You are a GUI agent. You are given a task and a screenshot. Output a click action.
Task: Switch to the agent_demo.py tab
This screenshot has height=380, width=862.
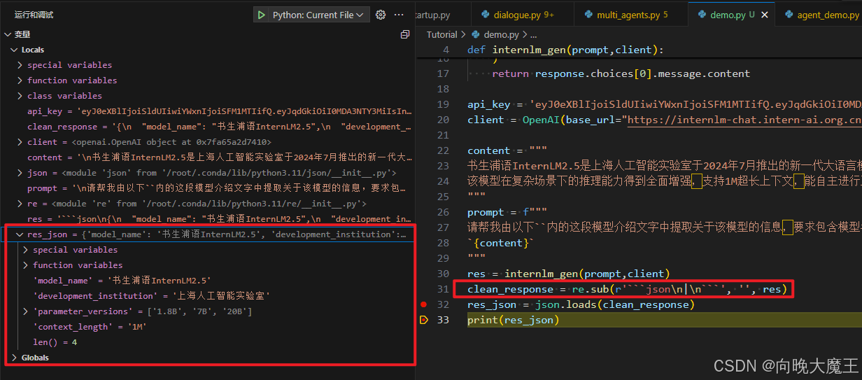(822, 15)
